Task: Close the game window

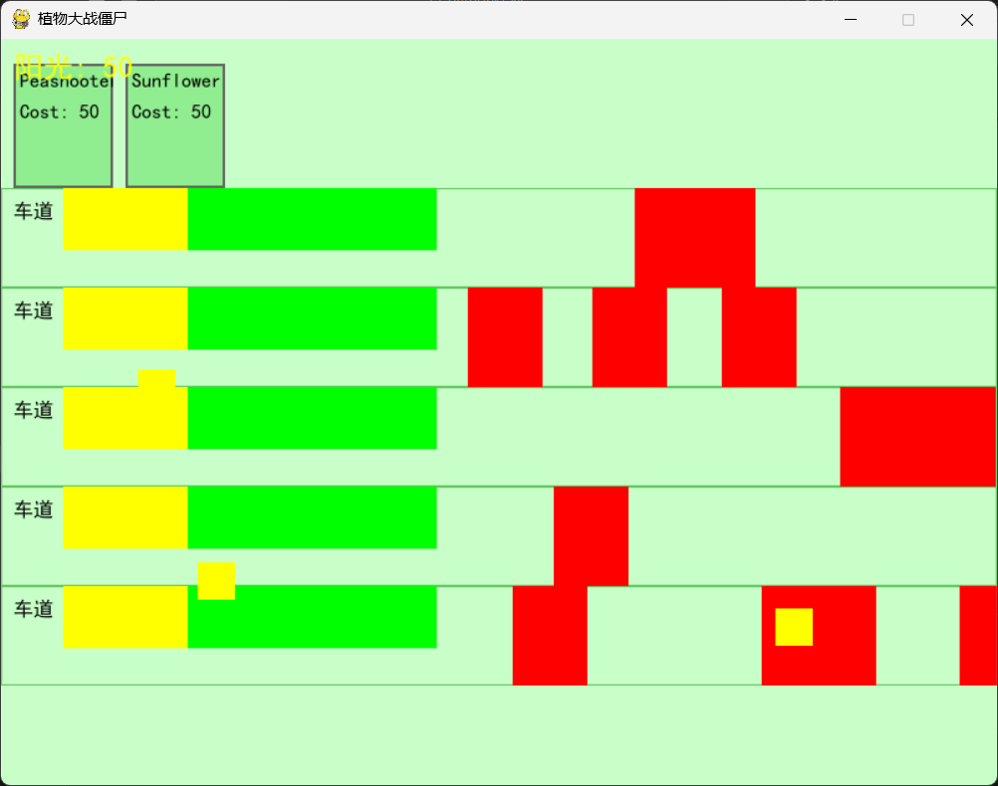Action: (967, 20)
